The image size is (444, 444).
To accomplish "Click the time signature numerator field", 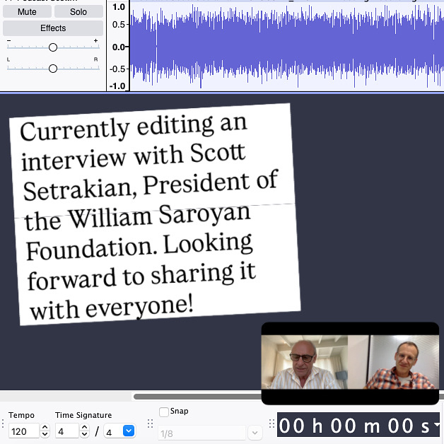I will click(x=66, y=431).
